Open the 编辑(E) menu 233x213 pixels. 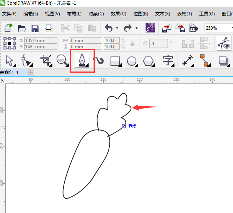pyautogui.click(x=30, y=14)
